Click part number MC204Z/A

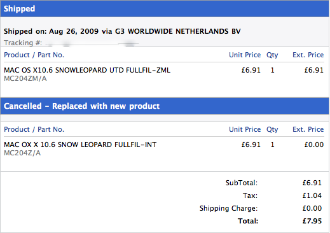22,153
